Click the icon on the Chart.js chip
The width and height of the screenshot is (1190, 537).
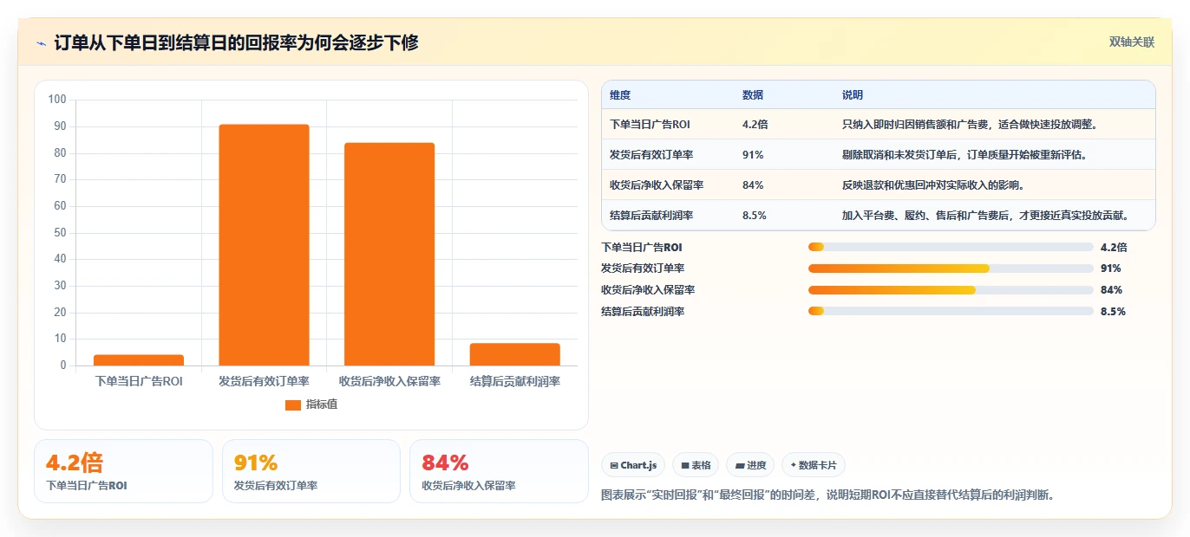click(614, 466)
